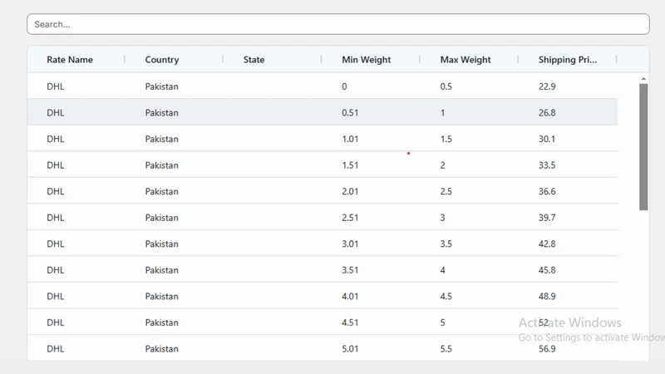Click Max Weight value 4.5
The width and height of the screenshot is (665, 374).
tap(446, 297)
